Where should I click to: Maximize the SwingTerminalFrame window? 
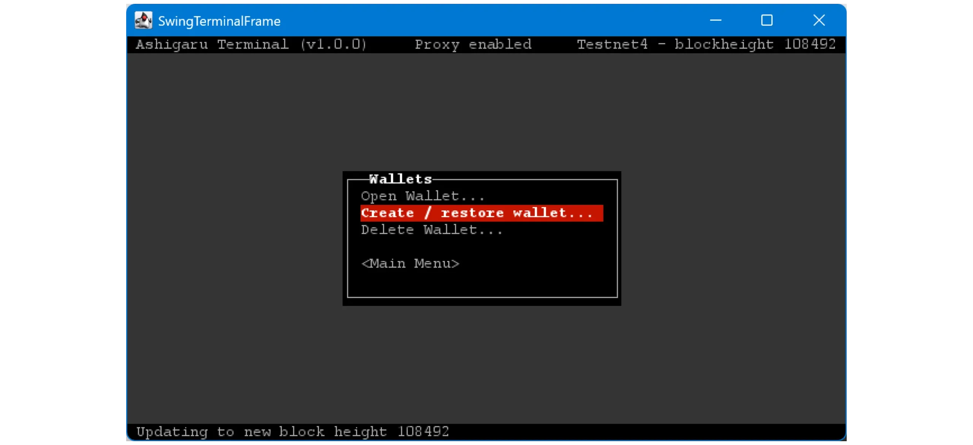click(x=767, y=20)
